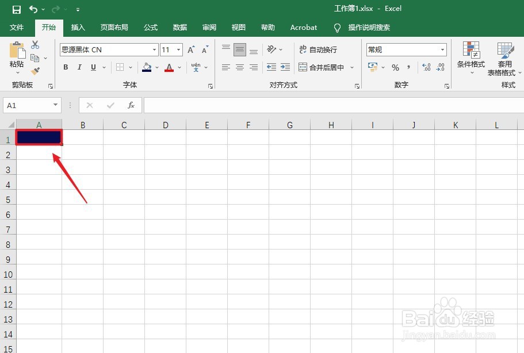This screenshot has width=524, height=353.
Task: Open the font name dropdown
Action: click(x=154, y=49)
